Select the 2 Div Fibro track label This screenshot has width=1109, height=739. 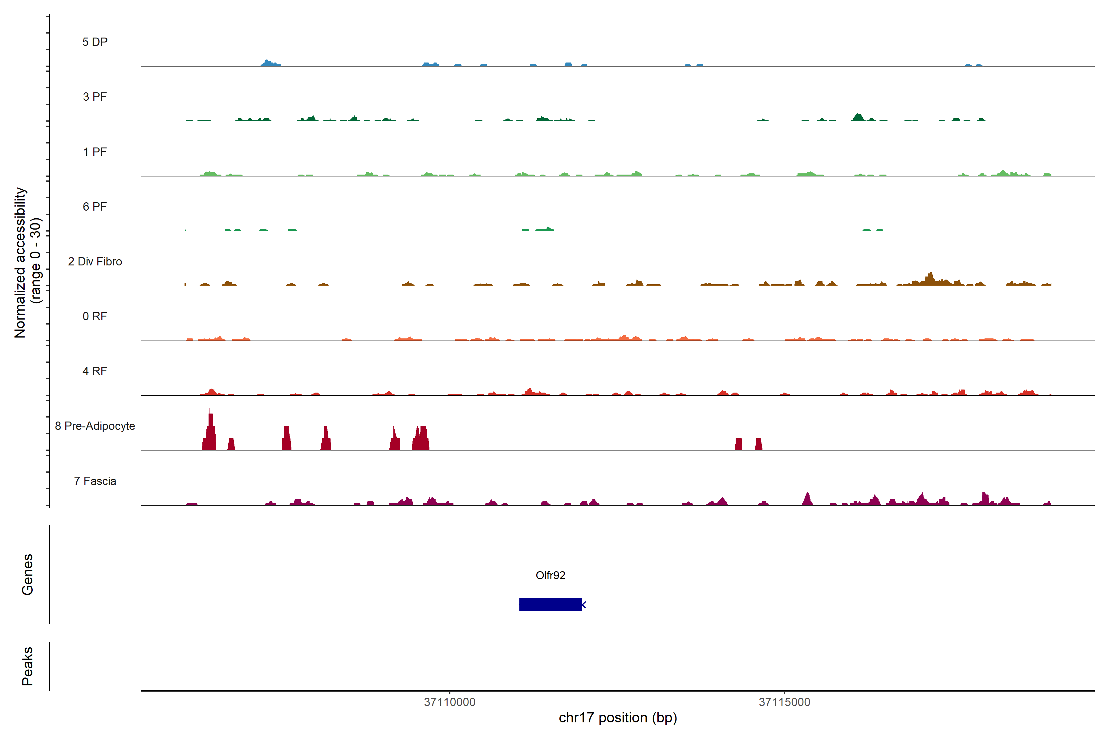click(95, 261)
